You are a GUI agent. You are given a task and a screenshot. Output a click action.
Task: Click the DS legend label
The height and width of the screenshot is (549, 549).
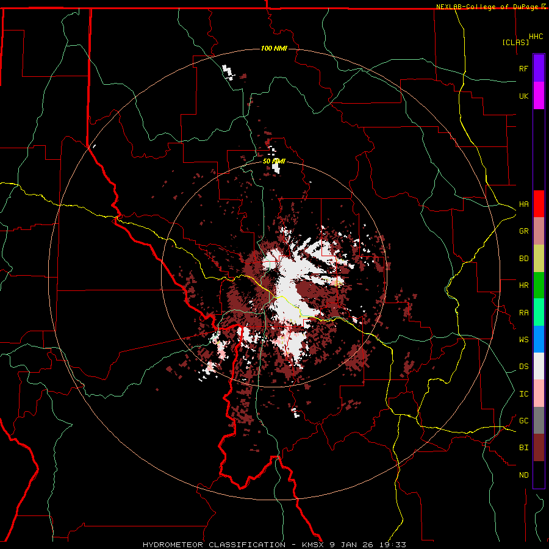coord(523,367)
